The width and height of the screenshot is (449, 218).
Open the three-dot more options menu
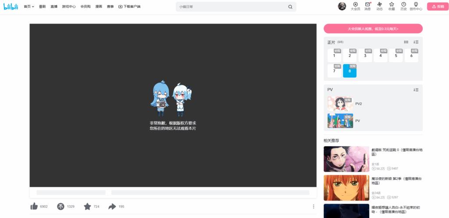tap(313, 206)
